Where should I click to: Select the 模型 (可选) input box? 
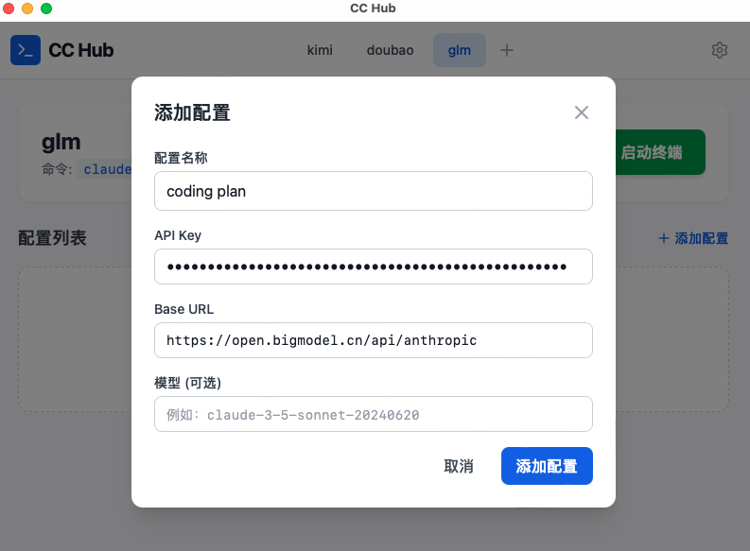tap(373, 414)
